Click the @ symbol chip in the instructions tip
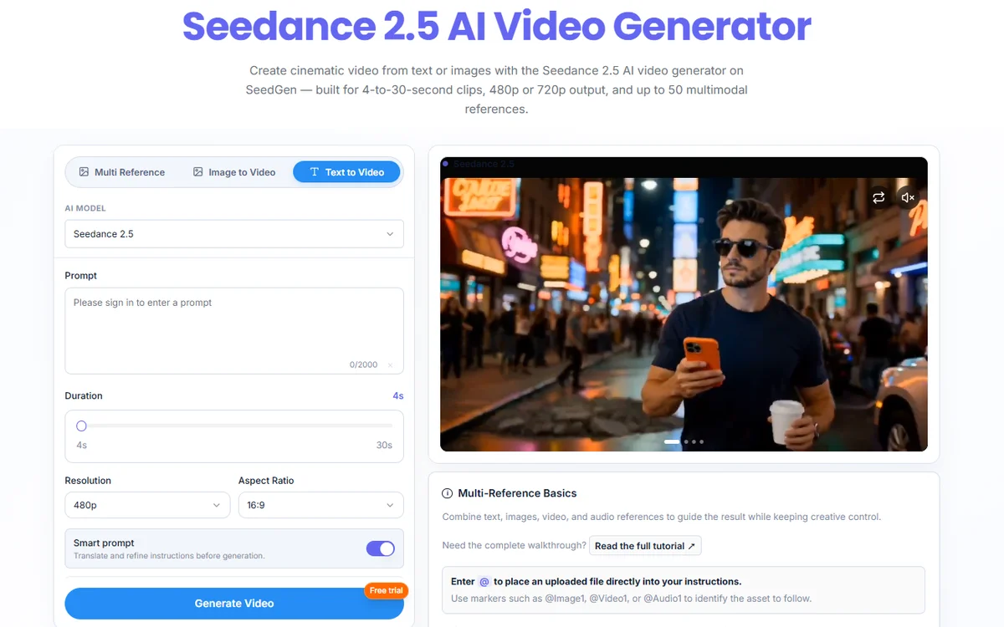This screenshot has width=1004, height=627. pos(484,581)
